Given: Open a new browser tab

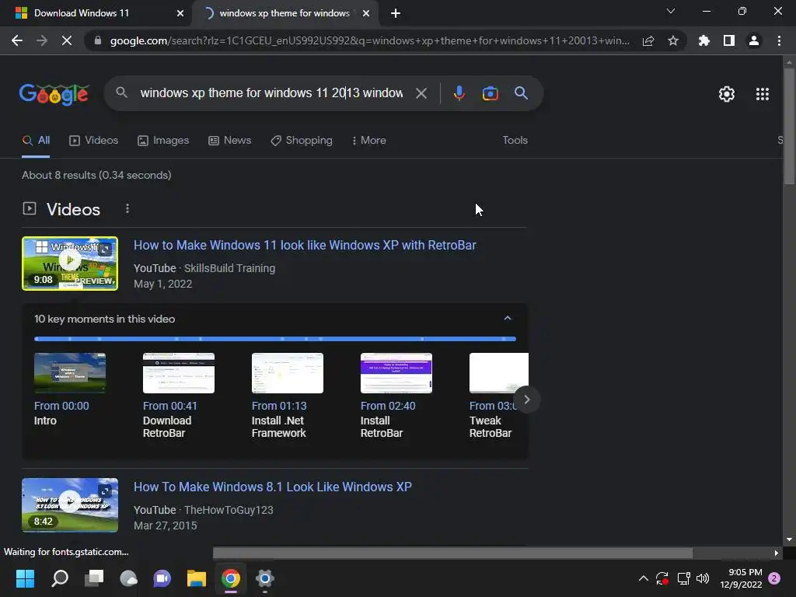Looking at the screenshot, I should pyautogui.click(x=396, y=13).
